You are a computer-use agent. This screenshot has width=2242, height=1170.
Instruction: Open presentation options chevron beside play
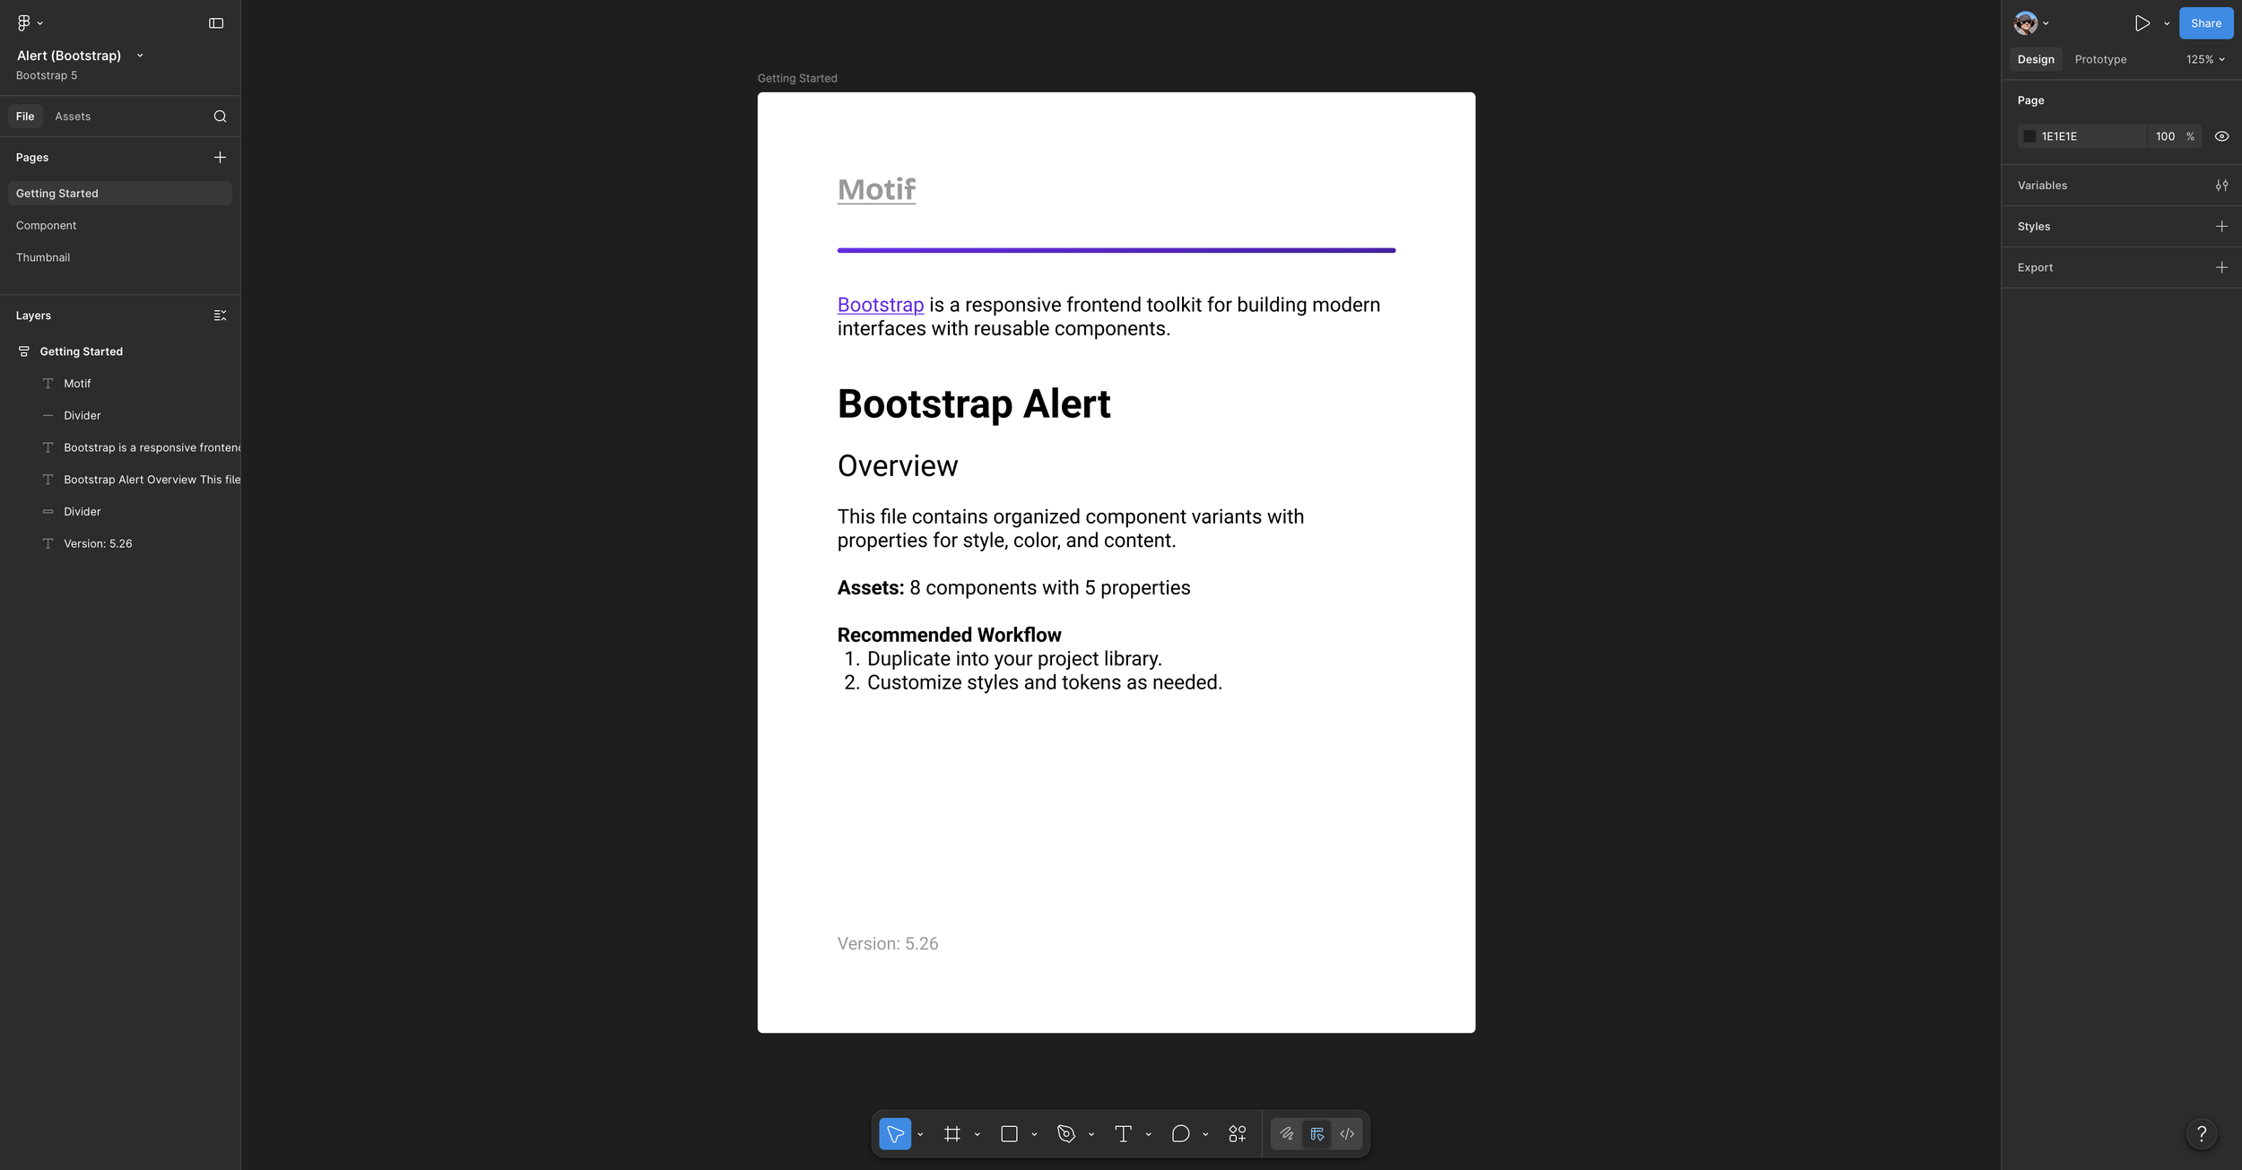click(2167, 23)
